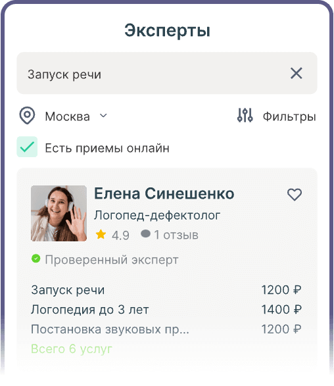Open the Фильтры menu
Image resolution: width=334 pixels, height=386 pixels.
tap(289, 116)
